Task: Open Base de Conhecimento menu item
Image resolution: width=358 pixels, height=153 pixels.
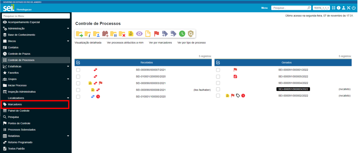Action: (x=21, y=35)
